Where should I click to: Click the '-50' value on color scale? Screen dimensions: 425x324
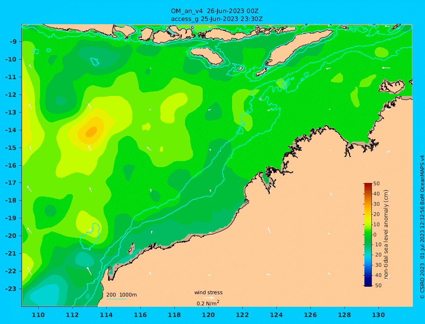click(x=377, y=285)
